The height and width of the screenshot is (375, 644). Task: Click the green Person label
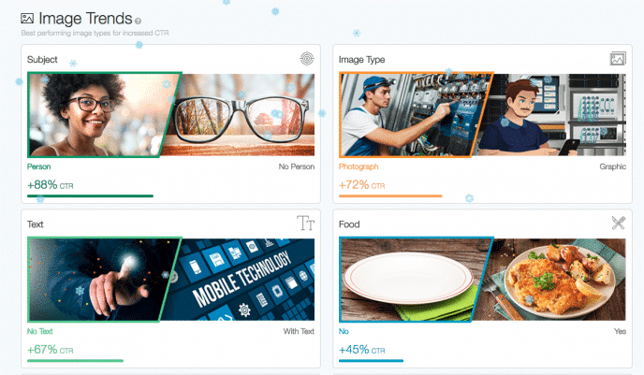click(x=39, y=166)
